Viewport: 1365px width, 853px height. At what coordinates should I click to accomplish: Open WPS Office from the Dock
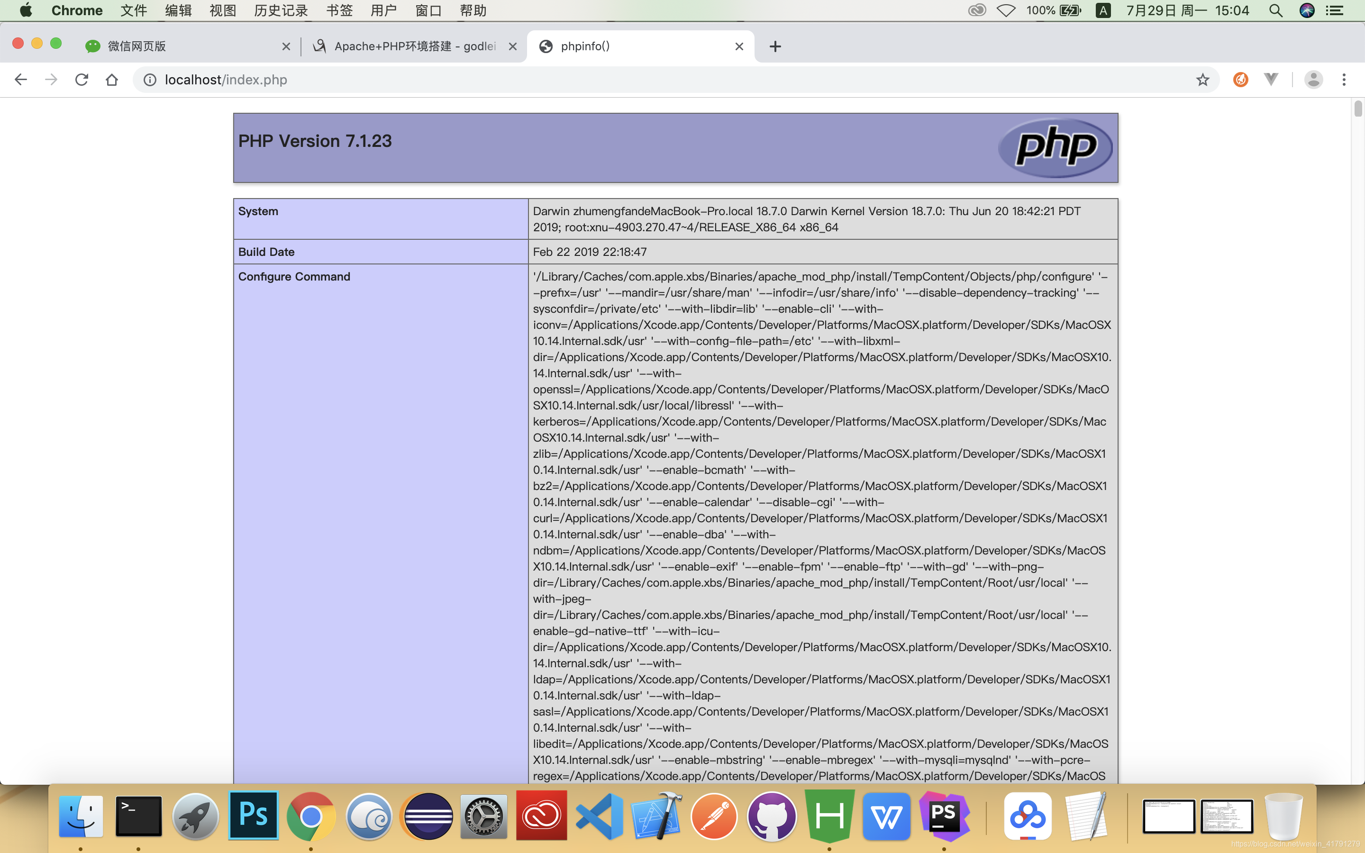886,817
